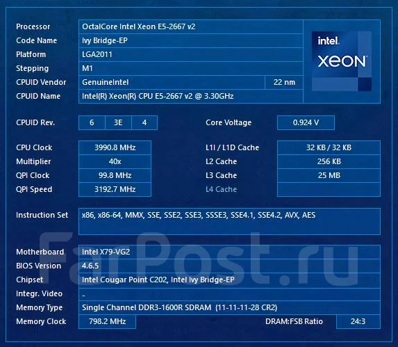
Task: Click the 'CPU Clock' label
Action: coord(34,147)
